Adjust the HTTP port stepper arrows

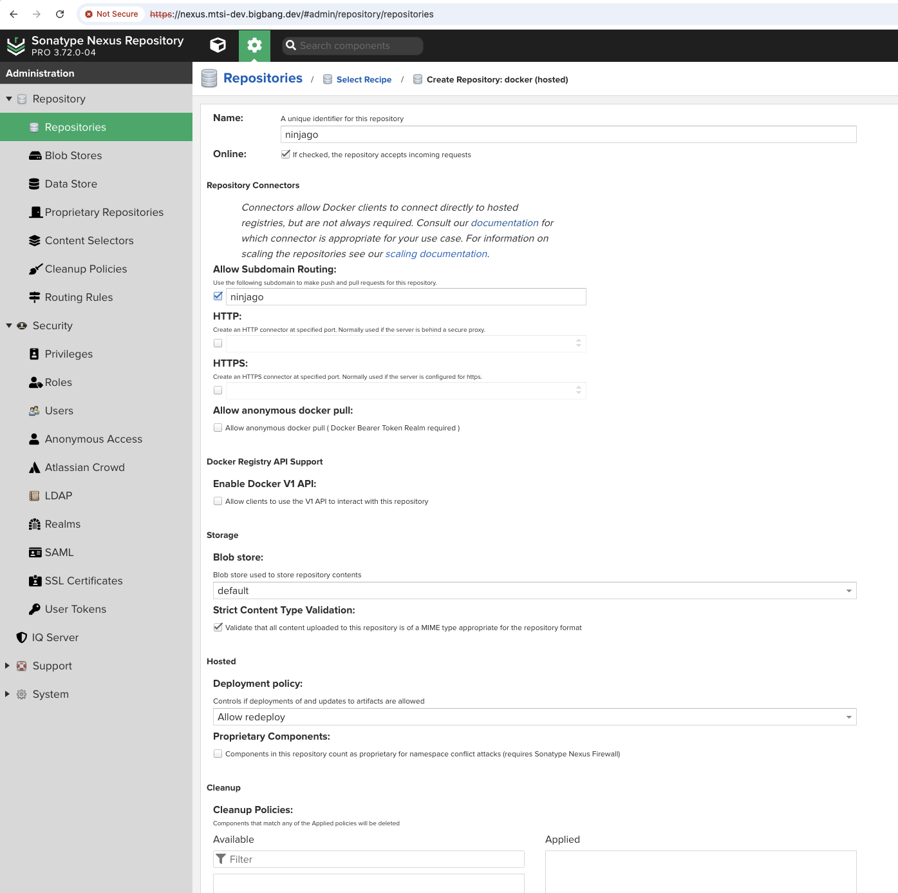[579, 343]
